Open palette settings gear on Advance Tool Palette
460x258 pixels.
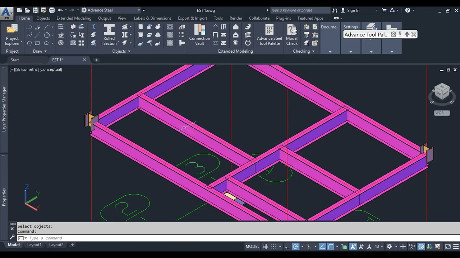point(394,34)
